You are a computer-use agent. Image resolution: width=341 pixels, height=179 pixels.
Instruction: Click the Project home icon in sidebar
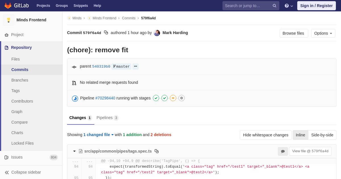[x=7, y=35]
